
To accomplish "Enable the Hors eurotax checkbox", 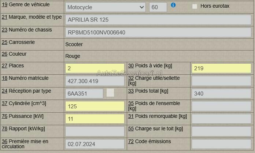I will (x=195, y=6).
